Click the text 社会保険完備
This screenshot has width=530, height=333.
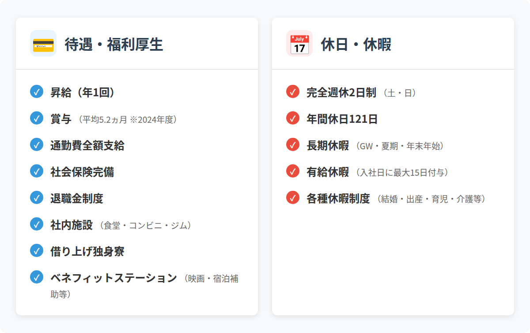pyautogui.click(x=82, y=172)
